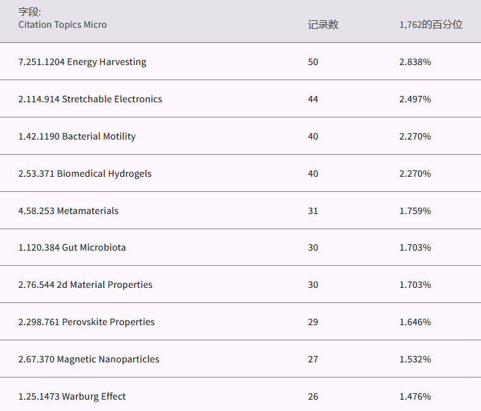Select the Warburg Effect topic row
Screen dimensions: 481x411
click(x=72, y=396)
